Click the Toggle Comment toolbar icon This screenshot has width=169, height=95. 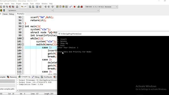tap(53, 7)
